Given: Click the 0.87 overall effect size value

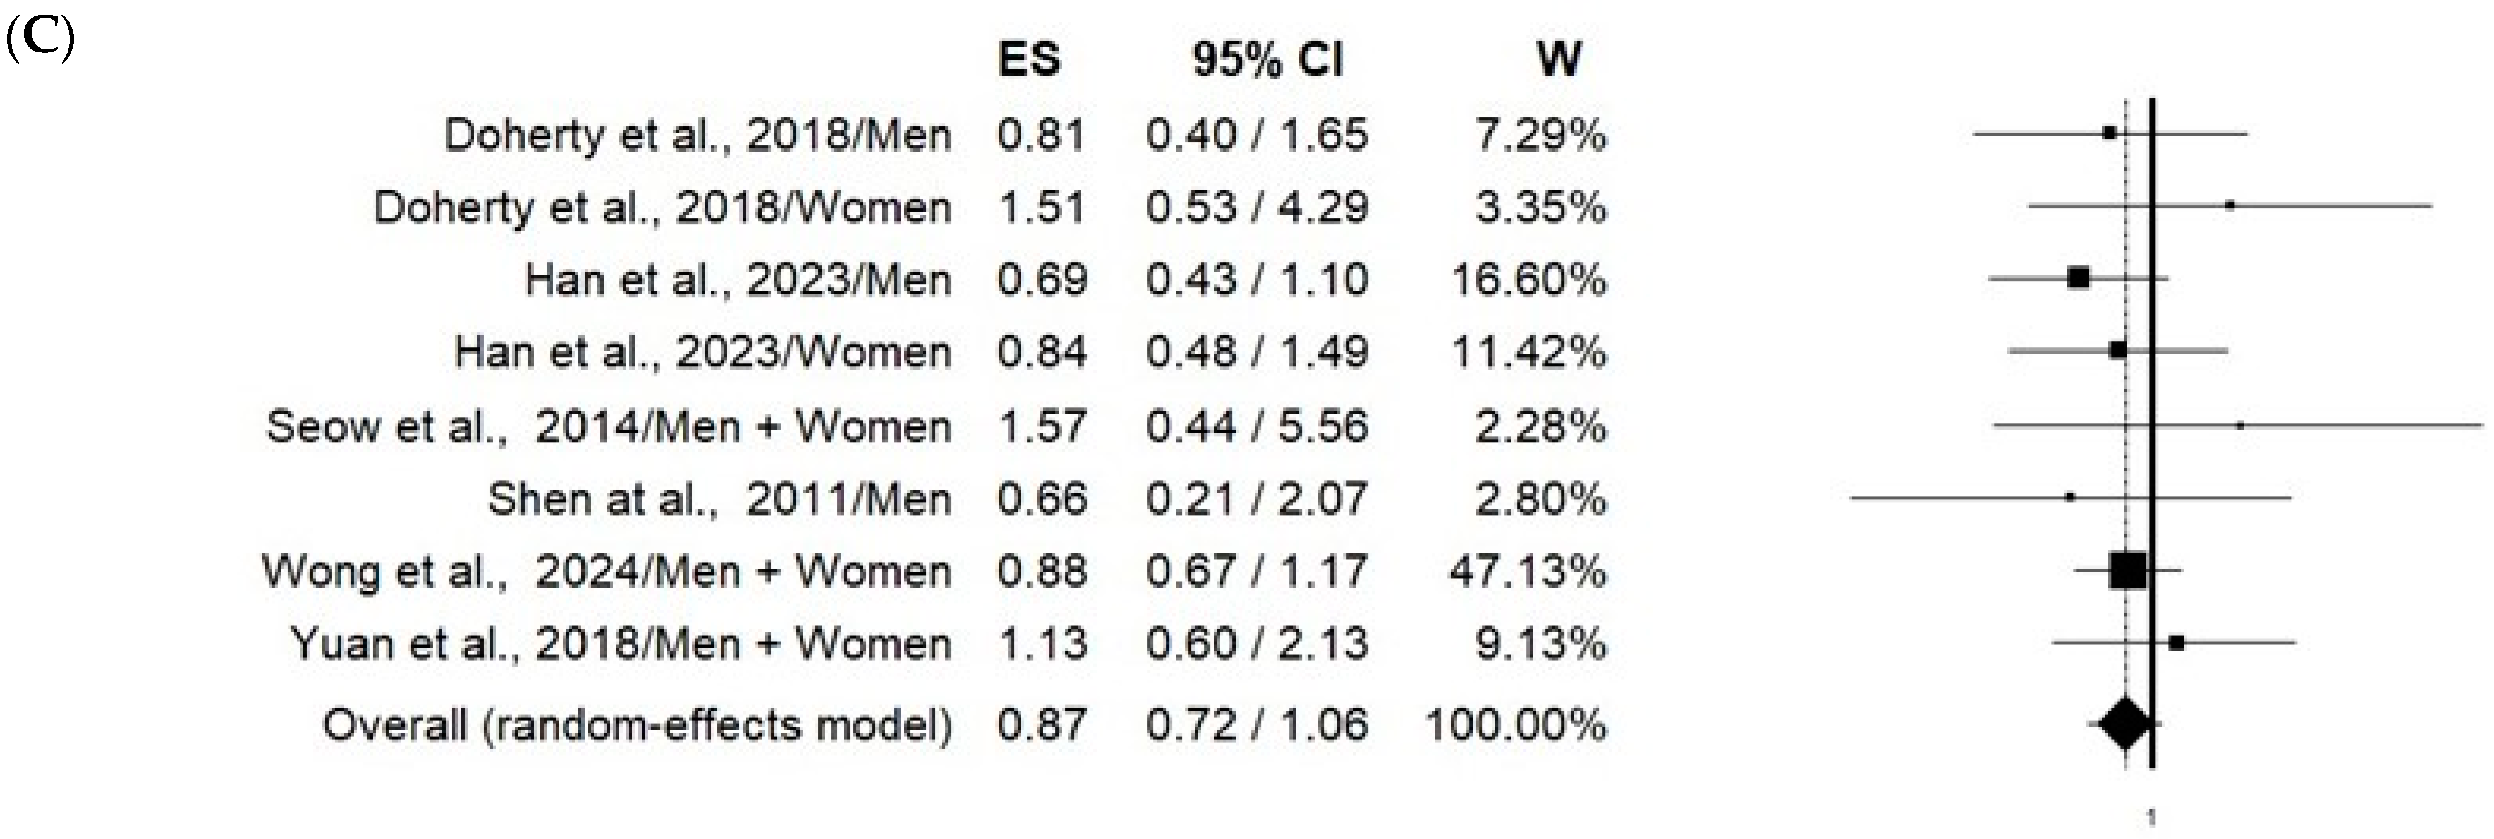Looking at the screenshot, I should click(1042, 725).
